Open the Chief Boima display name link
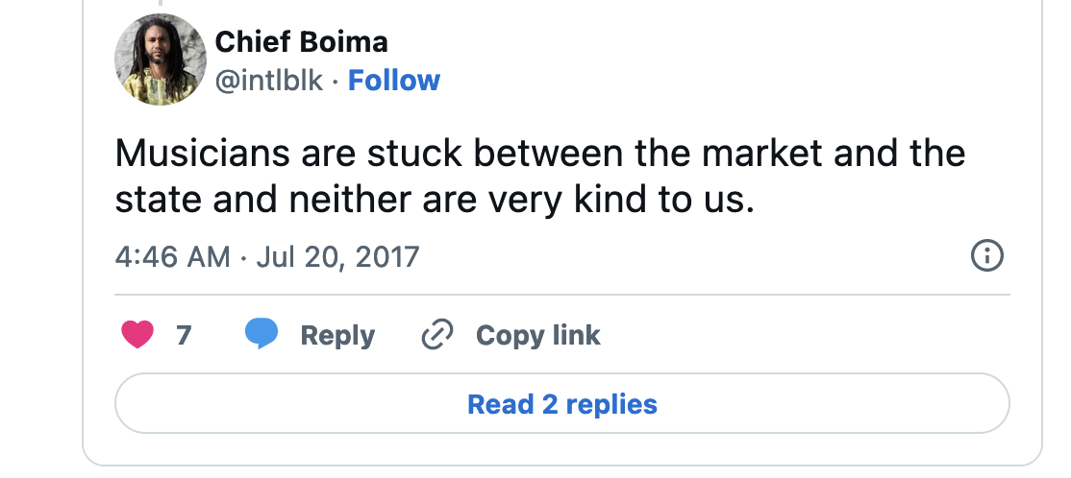Screen dimensions: 1071x478 (301, 42)
